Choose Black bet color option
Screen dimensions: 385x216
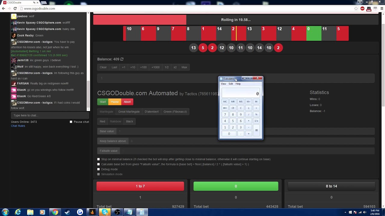[130, 121]
